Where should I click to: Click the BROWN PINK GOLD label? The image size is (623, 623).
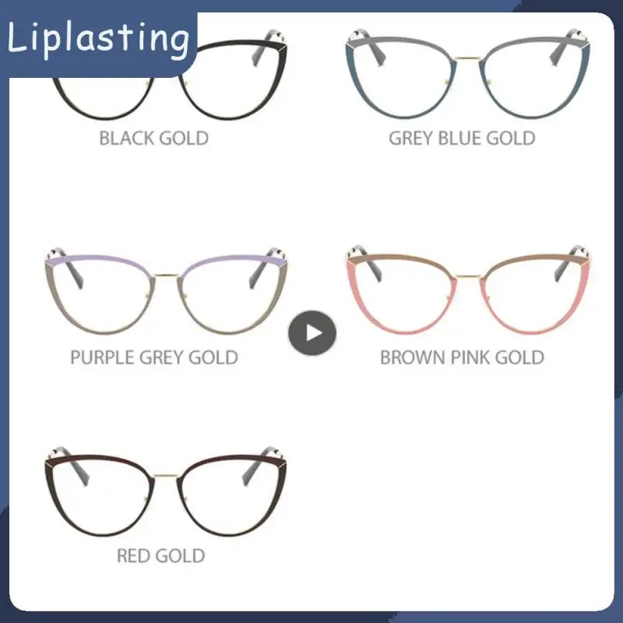[x=462, y=357]
